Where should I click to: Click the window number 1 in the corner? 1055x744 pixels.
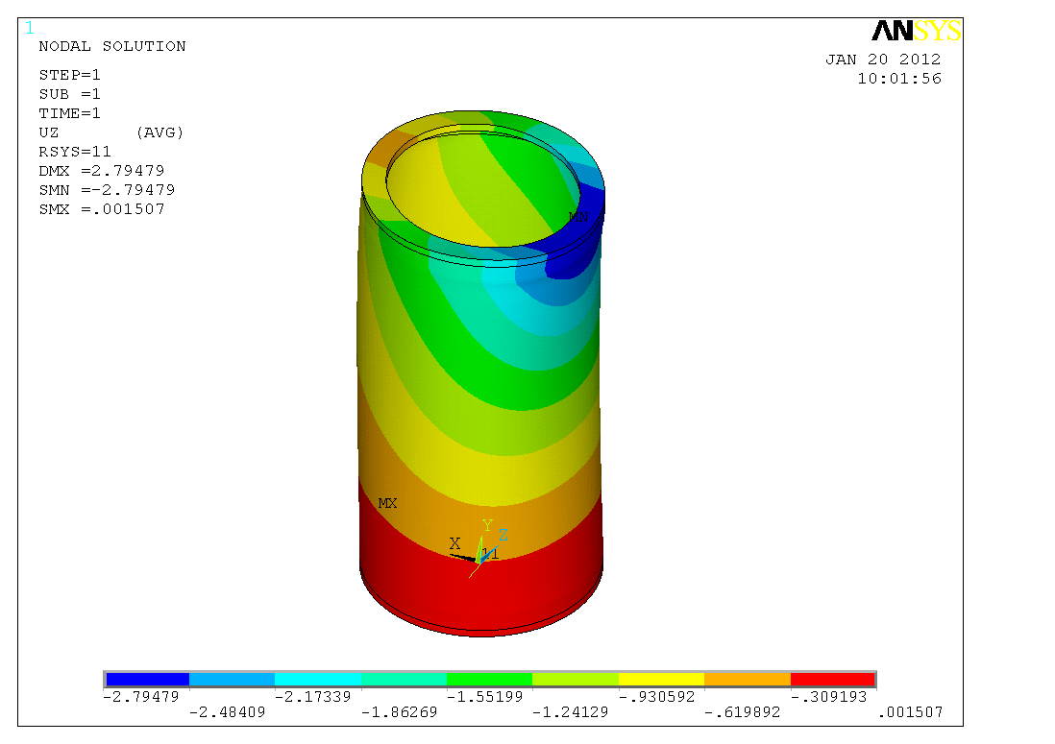(29, 28)
